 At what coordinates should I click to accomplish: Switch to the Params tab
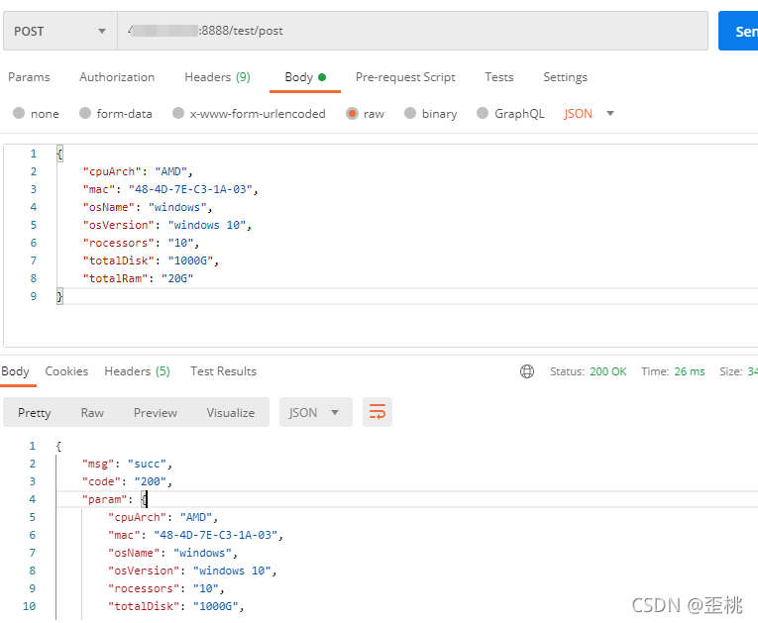coord(29,77)
